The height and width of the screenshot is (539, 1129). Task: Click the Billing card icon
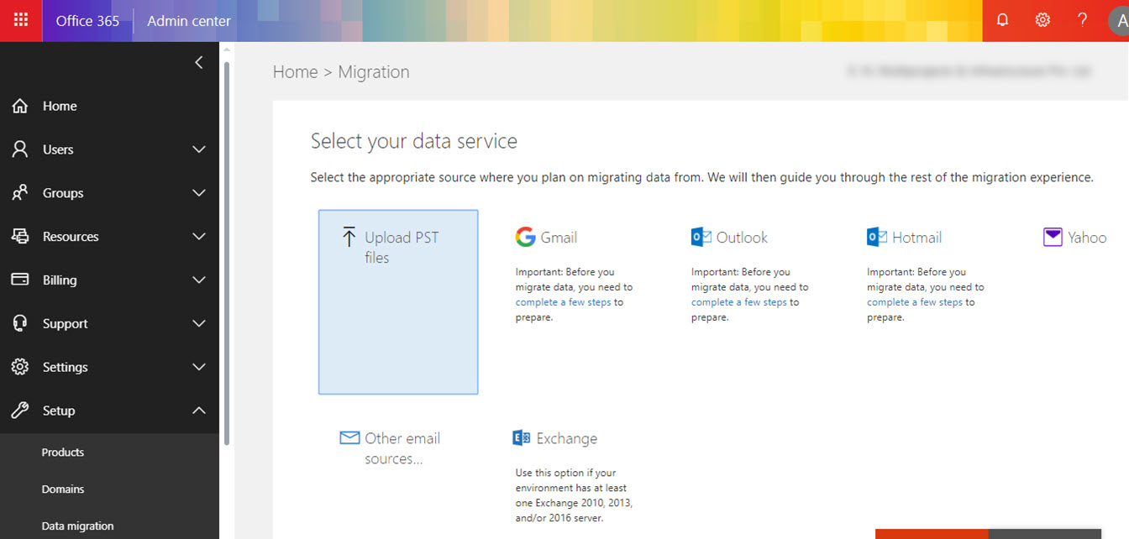(x=20, y=280)
